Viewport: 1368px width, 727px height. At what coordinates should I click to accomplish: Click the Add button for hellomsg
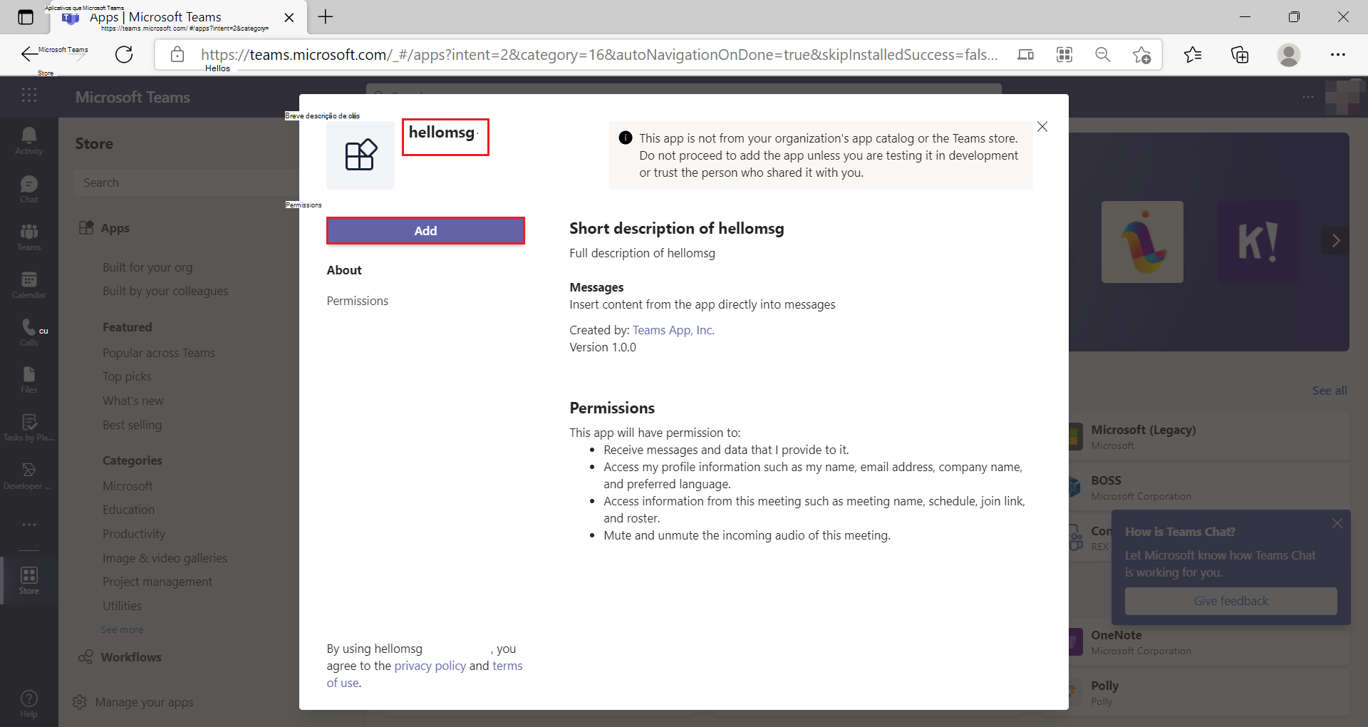pos(425,231)
